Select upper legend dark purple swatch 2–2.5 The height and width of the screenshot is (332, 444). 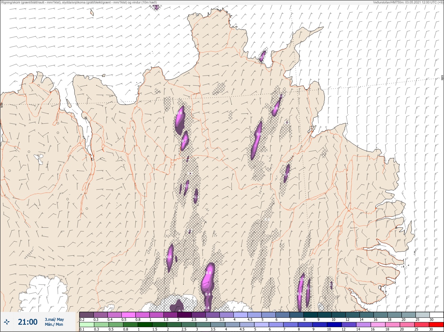point(185,315)
